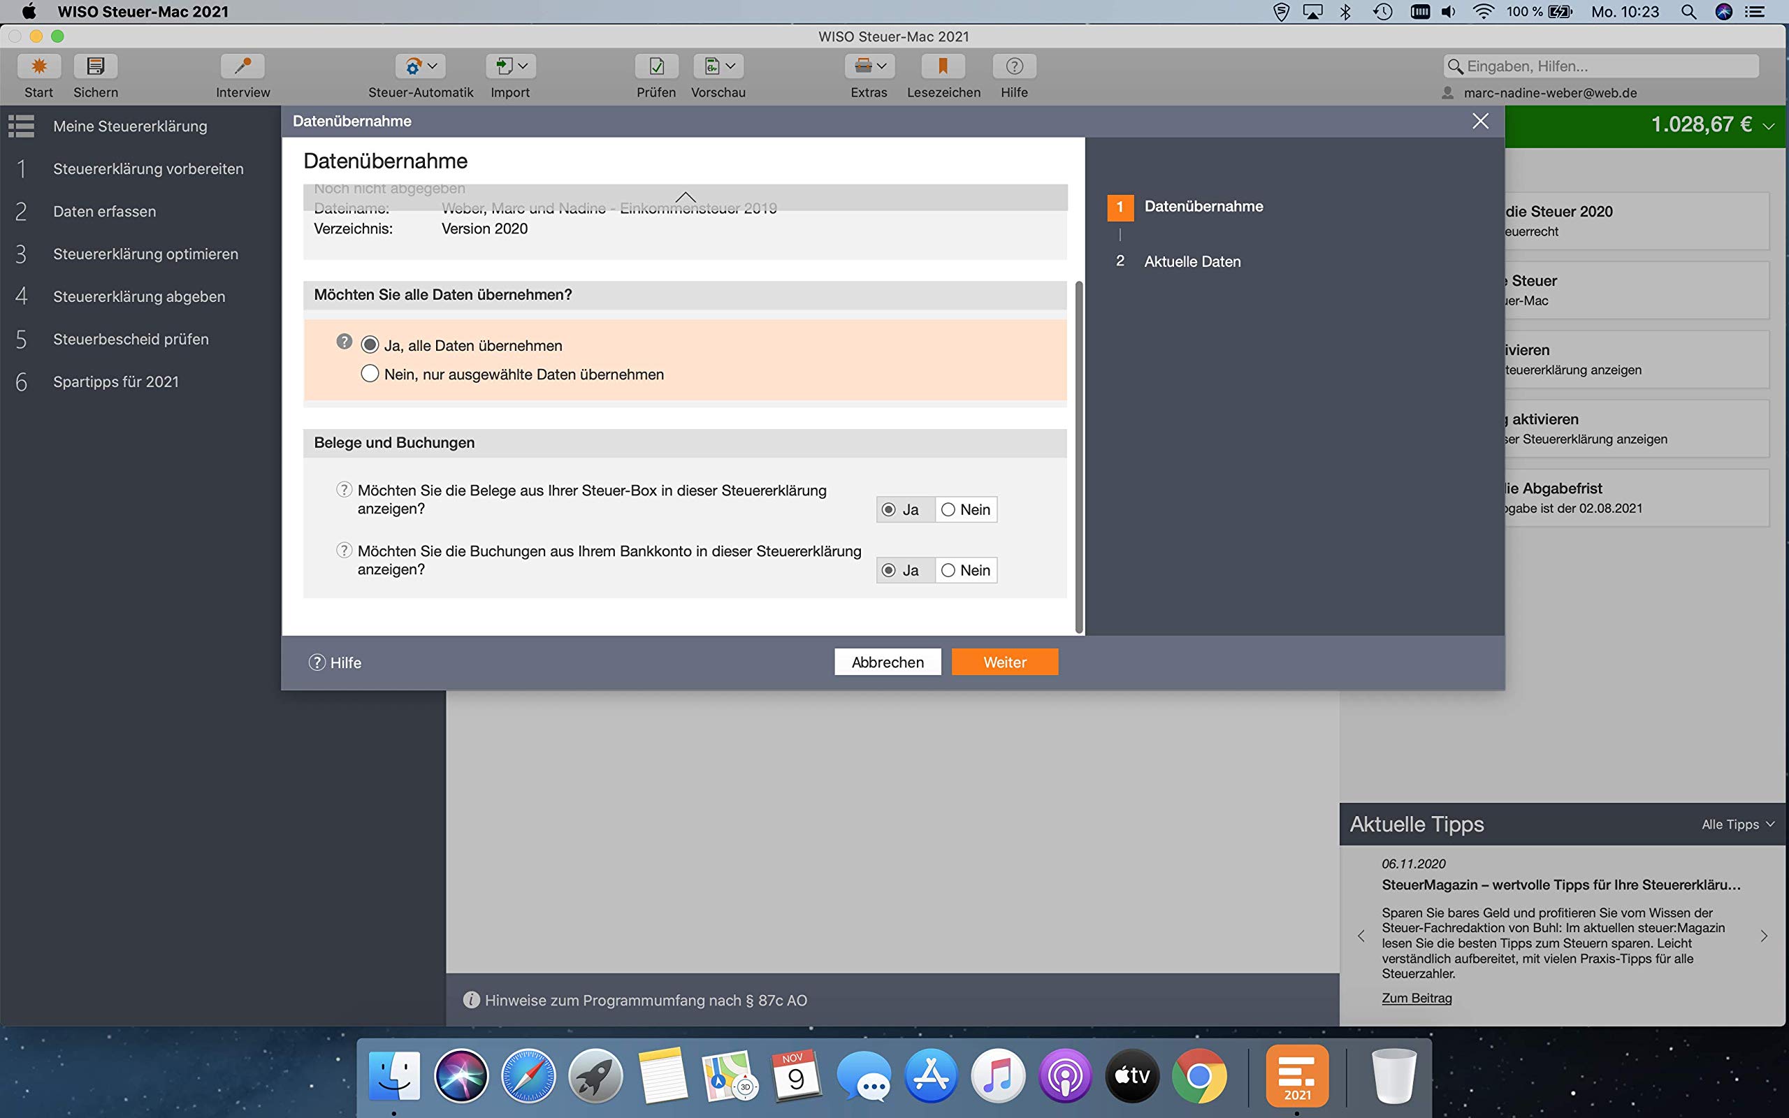Click the dialog's vertical scrollbar

[1079, 457]
